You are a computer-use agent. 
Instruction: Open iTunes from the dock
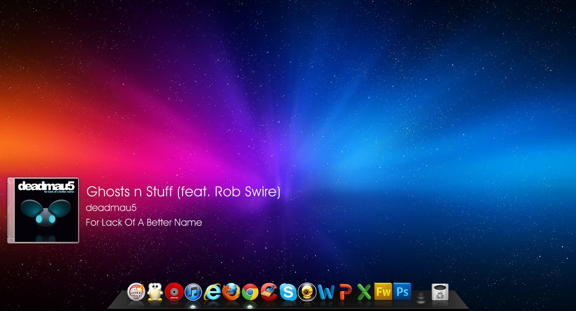coord(193,292)
